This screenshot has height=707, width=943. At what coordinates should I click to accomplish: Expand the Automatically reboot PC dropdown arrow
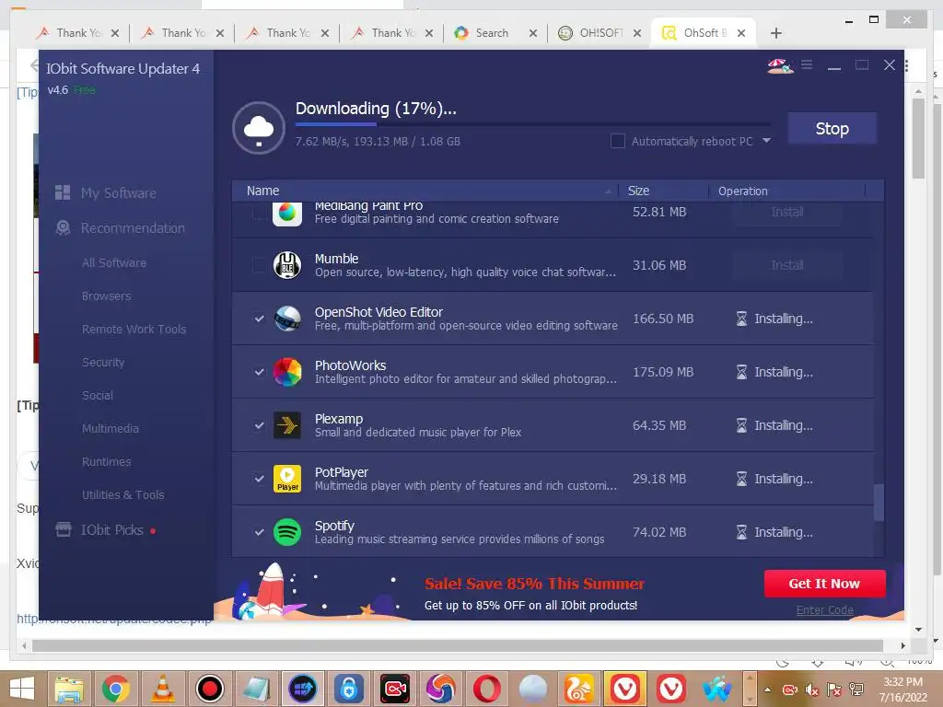766,141
